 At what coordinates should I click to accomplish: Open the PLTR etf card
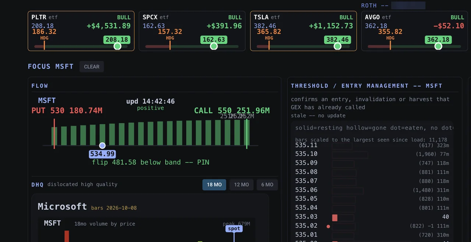click(81, 31)
